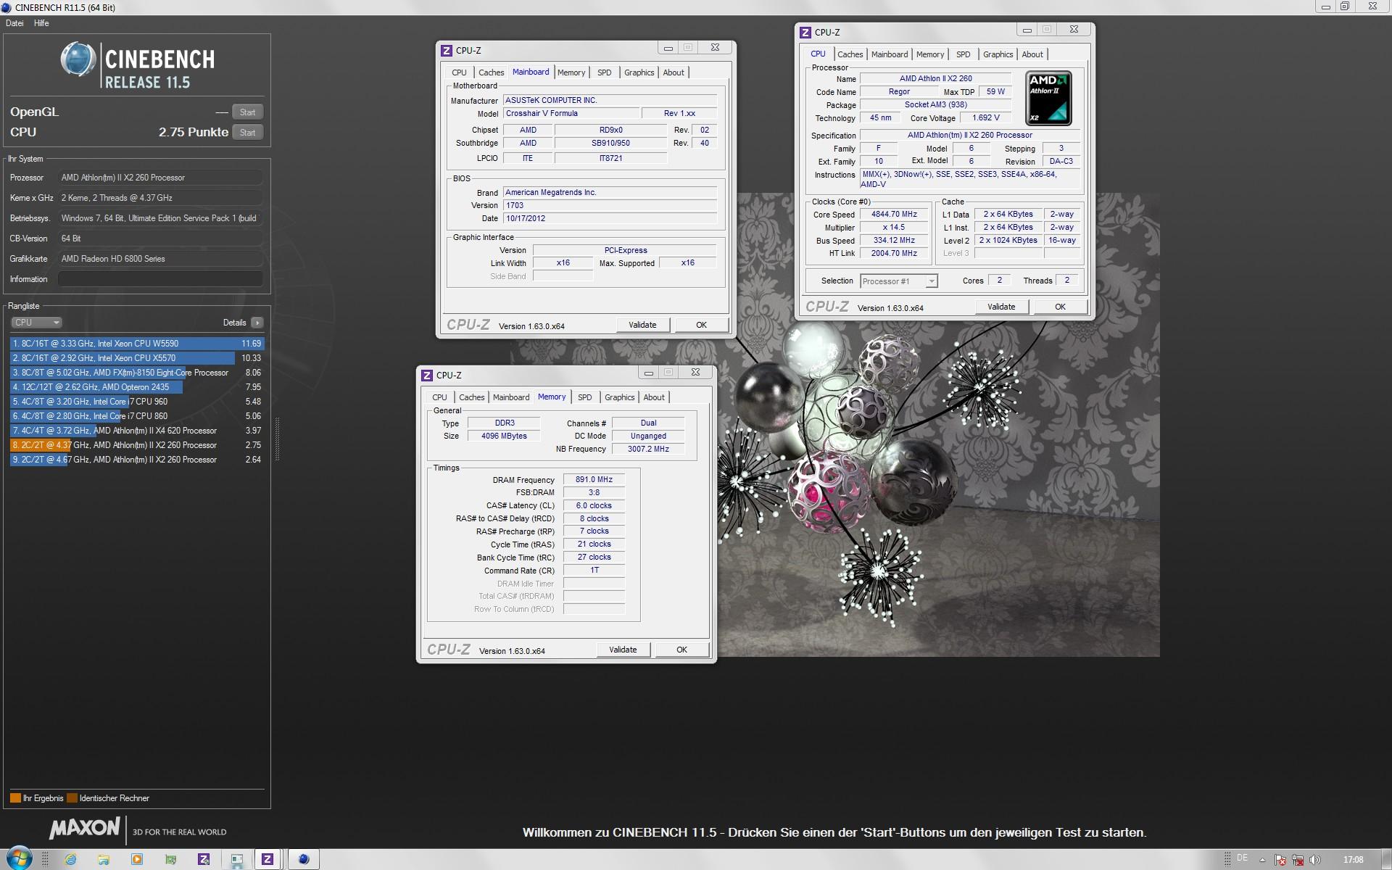Select ranking row Athlon II X4 620
1392x870 pixels.
137,431
